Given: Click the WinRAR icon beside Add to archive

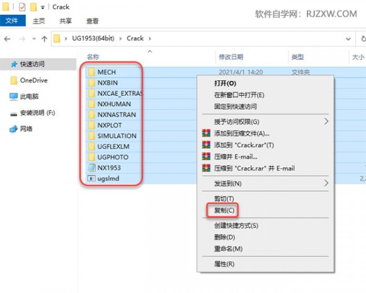Looking at the screenshot, I should click(x=206, y=133).
